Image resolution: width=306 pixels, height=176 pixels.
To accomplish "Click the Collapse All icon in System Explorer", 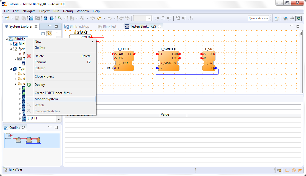I will pos(43,33).
